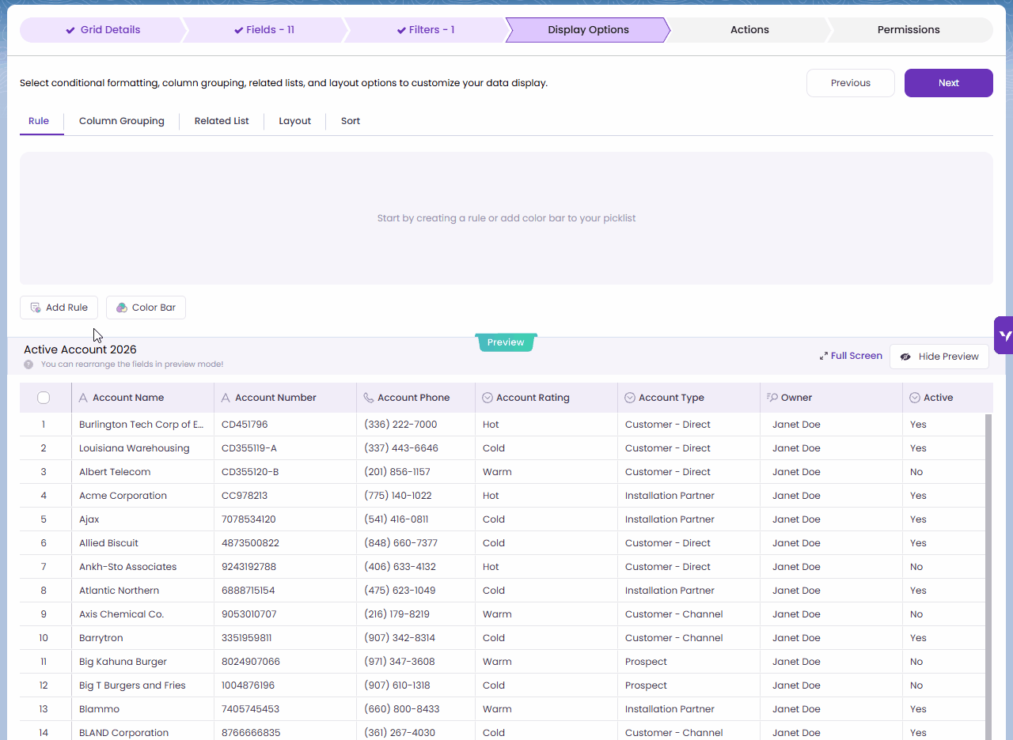The image size is (1013, 740).
Task: Click the purple side panel logo icon
Action: tap(1004, 335)
